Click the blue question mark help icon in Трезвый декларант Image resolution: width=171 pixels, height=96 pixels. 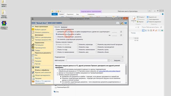click(x=126, y=23)
